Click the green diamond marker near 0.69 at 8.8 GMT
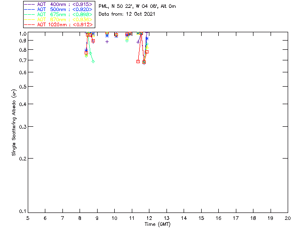 click(x=93, y=61)
